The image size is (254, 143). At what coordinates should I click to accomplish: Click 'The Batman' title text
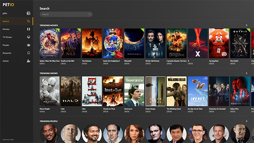click(87, 61)
